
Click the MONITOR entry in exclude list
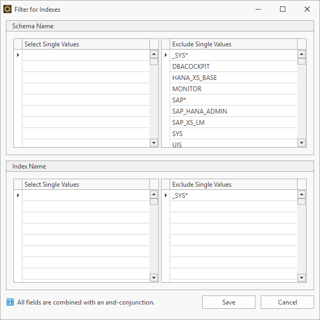(233, 89)
